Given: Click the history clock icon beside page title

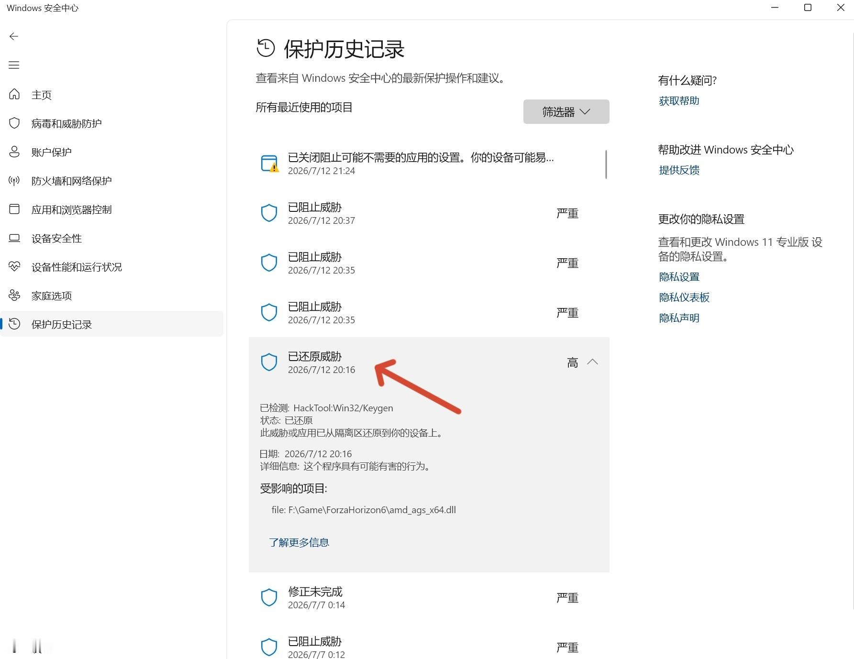Looking at the screenshot, I should pos(266,48).
